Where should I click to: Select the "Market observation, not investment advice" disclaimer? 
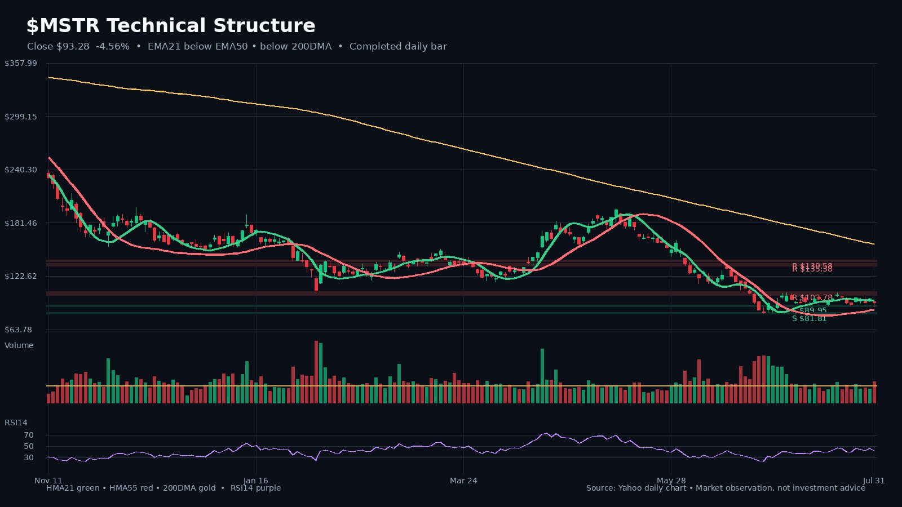coord(781,488)
